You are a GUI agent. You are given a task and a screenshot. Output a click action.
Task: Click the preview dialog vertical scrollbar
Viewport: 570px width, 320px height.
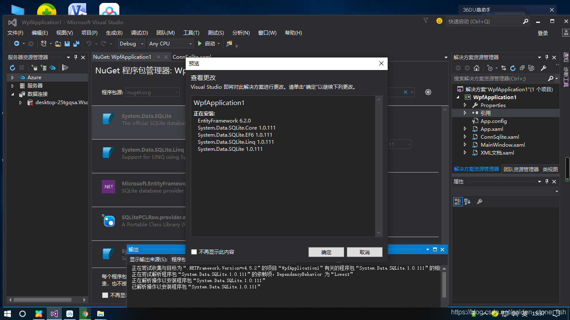[378, 166]
